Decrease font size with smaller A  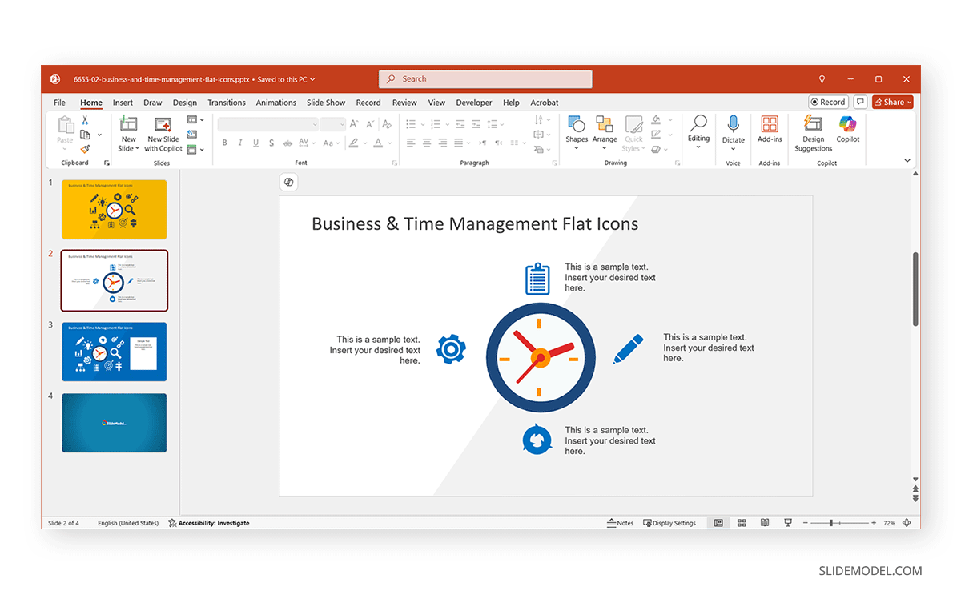[370, 124]
